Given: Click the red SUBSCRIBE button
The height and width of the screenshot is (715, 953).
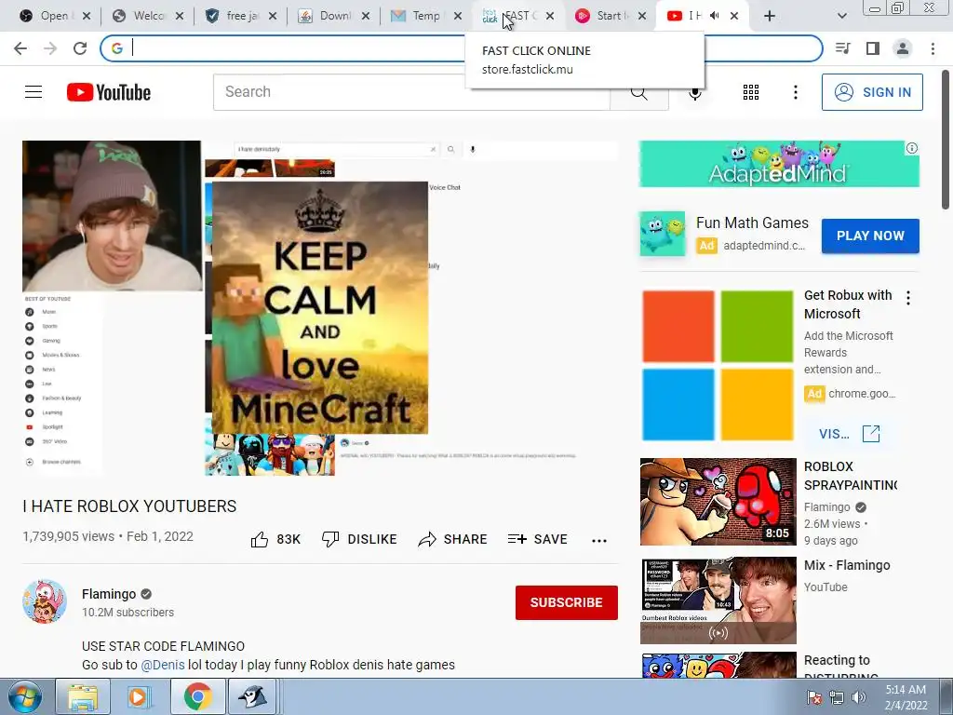Looking at the screenshot, I should point(567,602).
